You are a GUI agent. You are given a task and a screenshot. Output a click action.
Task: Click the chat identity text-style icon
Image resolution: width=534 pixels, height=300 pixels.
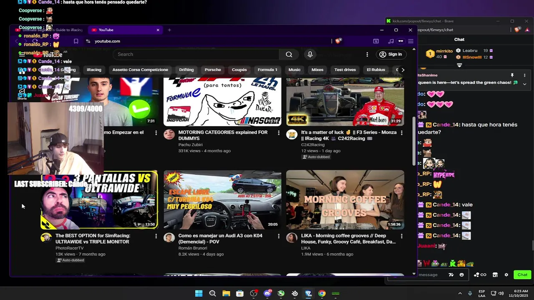click(x=451, y=275)
